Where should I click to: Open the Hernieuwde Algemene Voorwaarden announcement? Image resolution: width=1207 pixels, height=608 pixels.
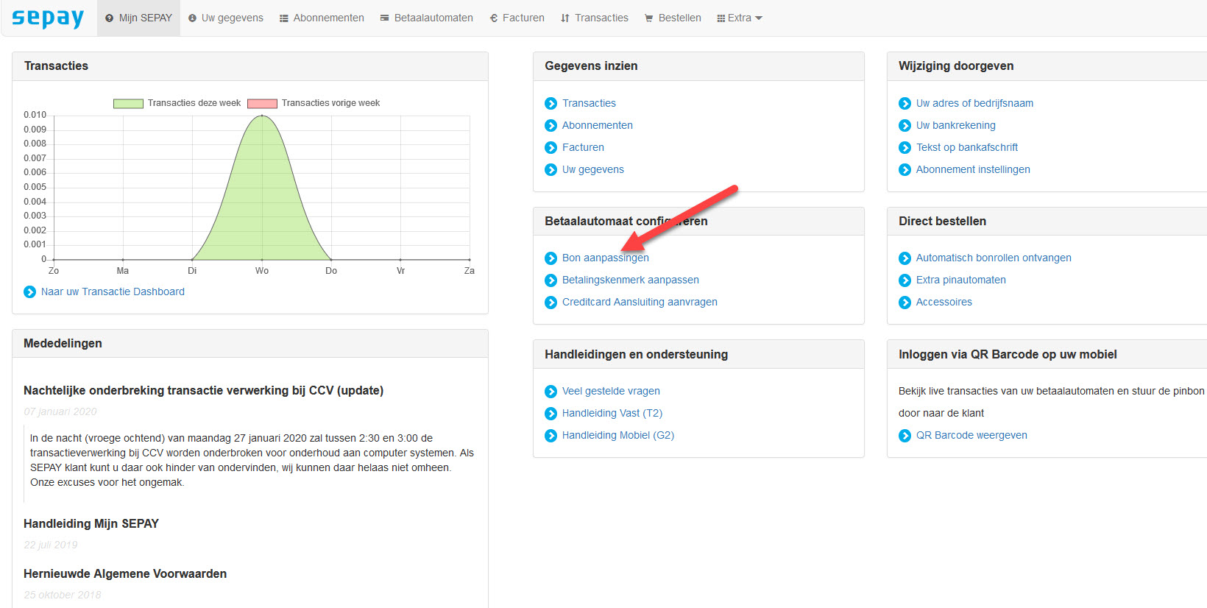125,573
